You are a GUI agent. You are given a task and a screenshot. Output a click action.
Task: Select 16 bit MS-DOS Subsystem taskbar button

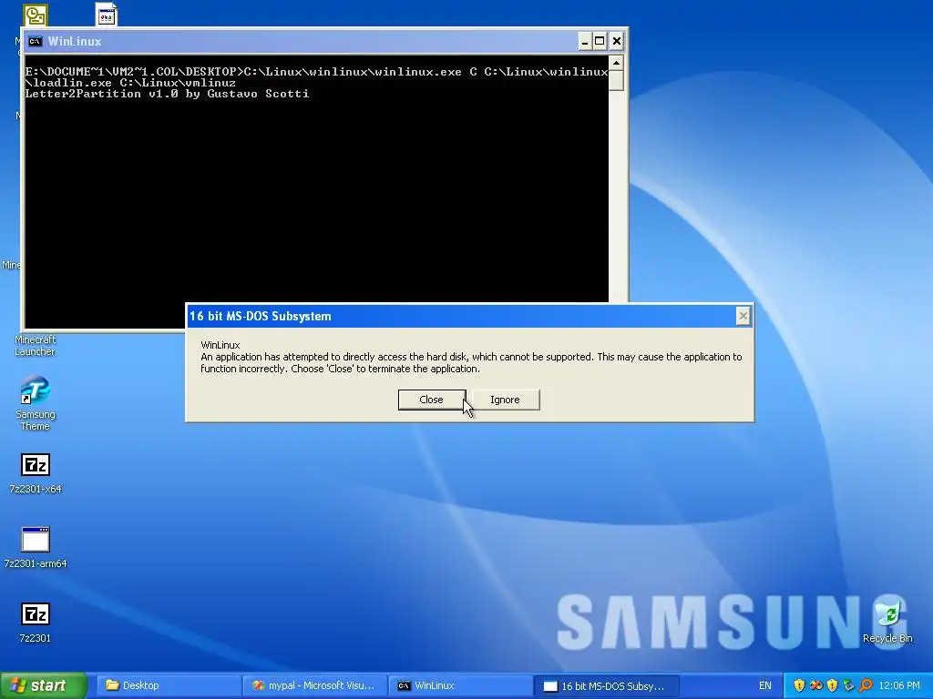tap(606, 685)
